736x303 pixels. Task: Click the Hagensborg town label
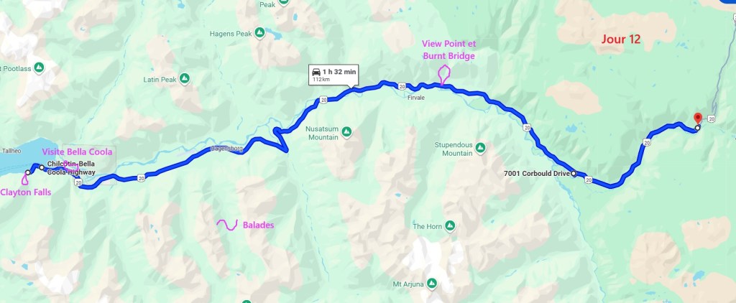point(227,149)
